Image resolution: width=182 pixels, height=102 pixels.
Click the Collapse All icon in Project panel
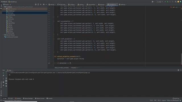(x=41, y=5)
